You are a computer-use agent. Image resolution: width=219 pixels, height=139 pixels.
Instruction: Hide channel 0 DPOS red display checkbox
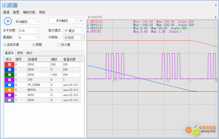point(9,65)
